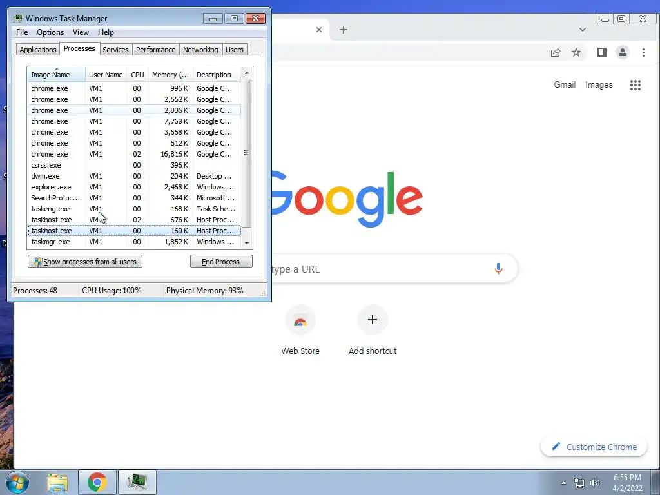Toggle the Chrome side panel icon
The height and width of the screenshot is (495, 660).
(602, 52)
